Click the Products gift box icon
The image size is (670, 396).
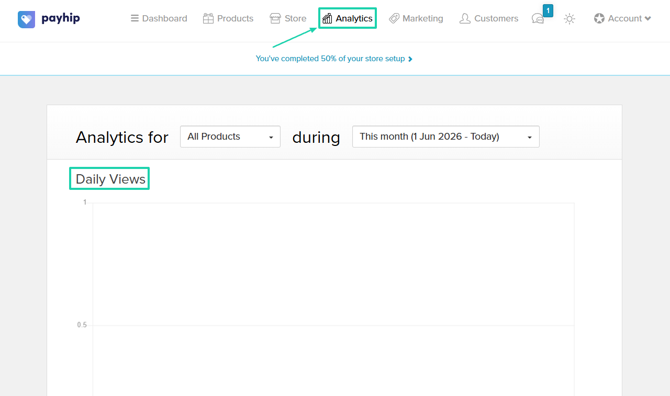208,18
